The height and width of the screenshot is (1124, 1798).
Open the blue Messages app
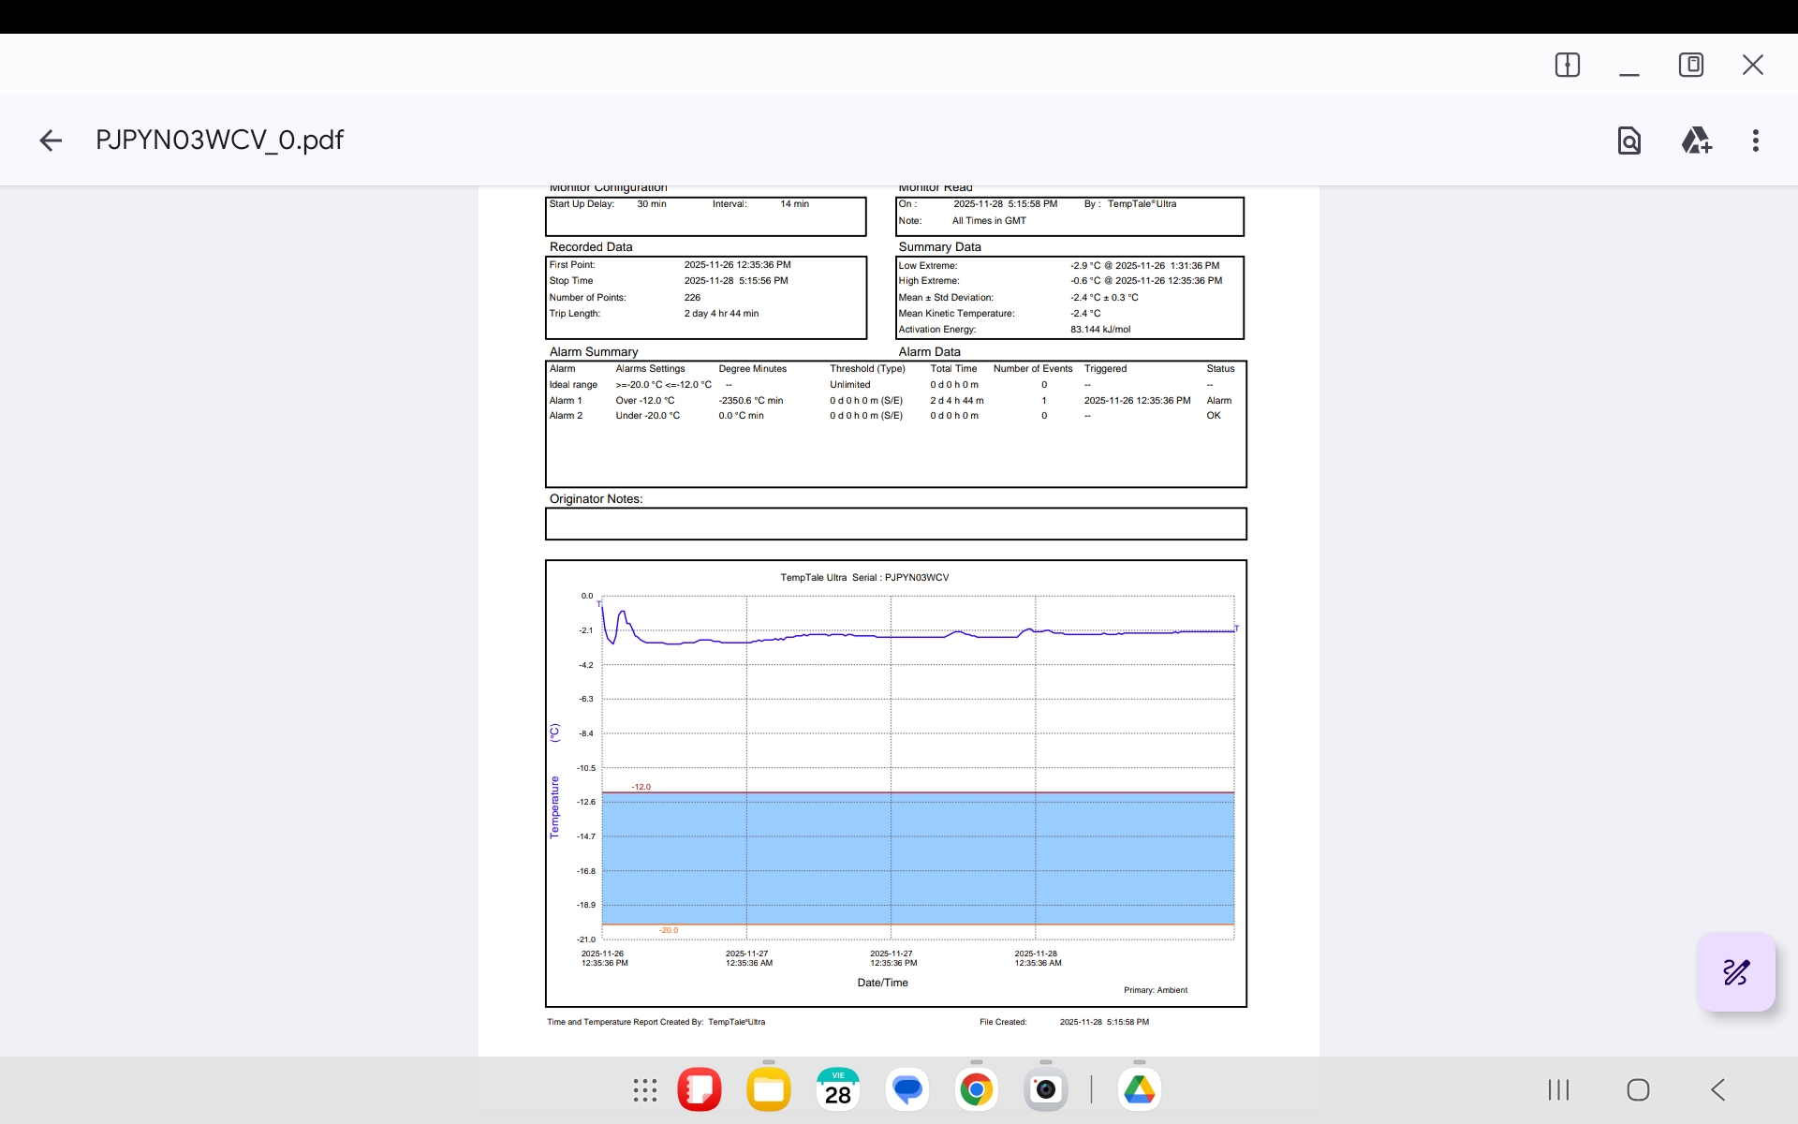point(906,1089)
